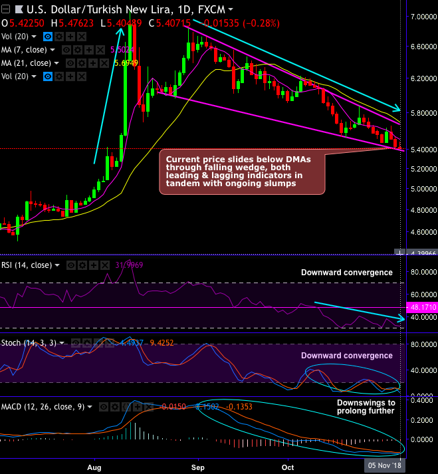The width and height of the screenshot is (438, 474).
Task: Click the 7.00000 price scale label
Action: (423, 17)
